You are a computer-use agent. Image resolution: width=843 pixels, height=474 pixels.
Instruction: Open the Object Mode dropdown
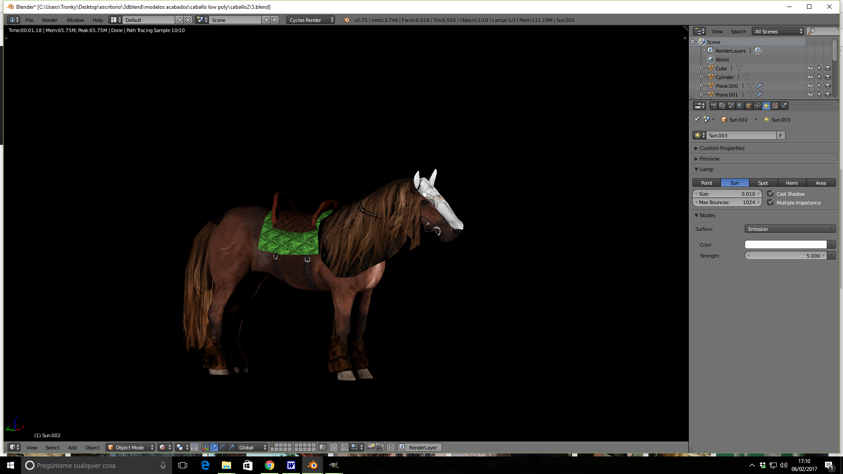click(x=130, y=447)
